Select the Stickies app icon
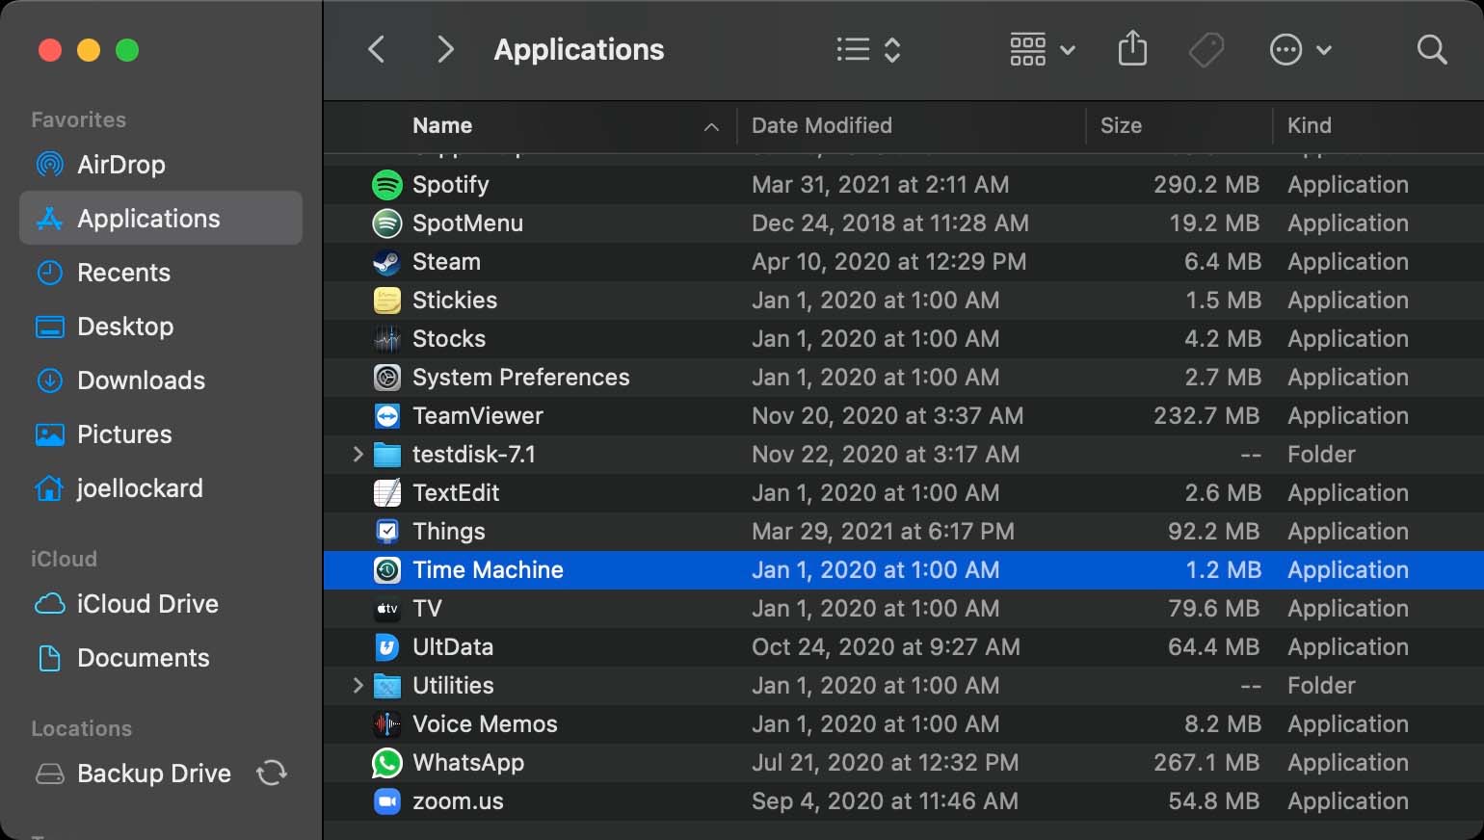The image size is (1484, 840). click(386, 300)
